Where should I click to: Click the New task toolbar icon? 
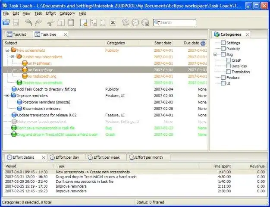[x=83, y=22]
